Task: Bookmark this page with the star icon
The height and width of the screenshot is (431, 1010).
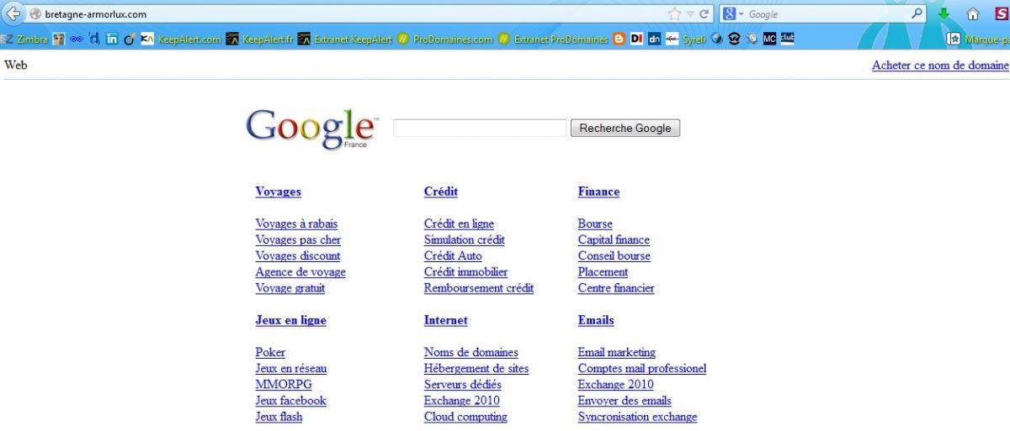Action: (674, 14)
